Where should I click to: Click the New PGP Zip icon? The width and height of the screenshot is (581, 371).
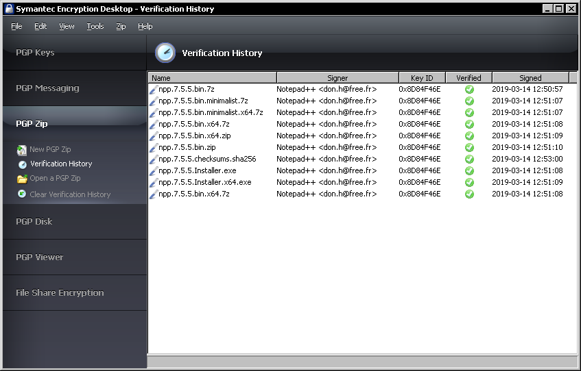click(x=22, y=150)
